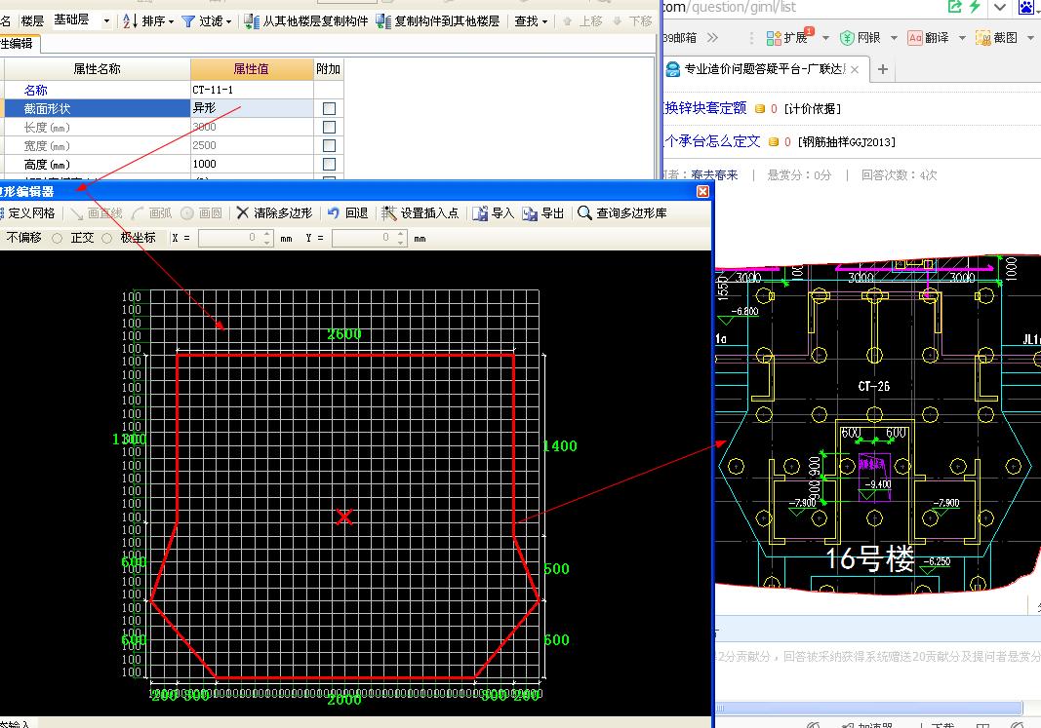Click the 高度 value 1000 cell
Screen dimensions: 1041x728
pos(252,164)
